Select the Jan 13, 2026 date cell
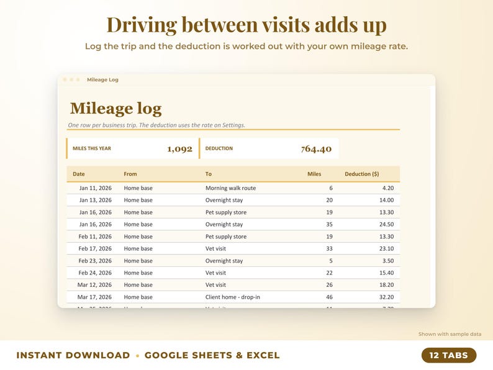 coord(95,201)
